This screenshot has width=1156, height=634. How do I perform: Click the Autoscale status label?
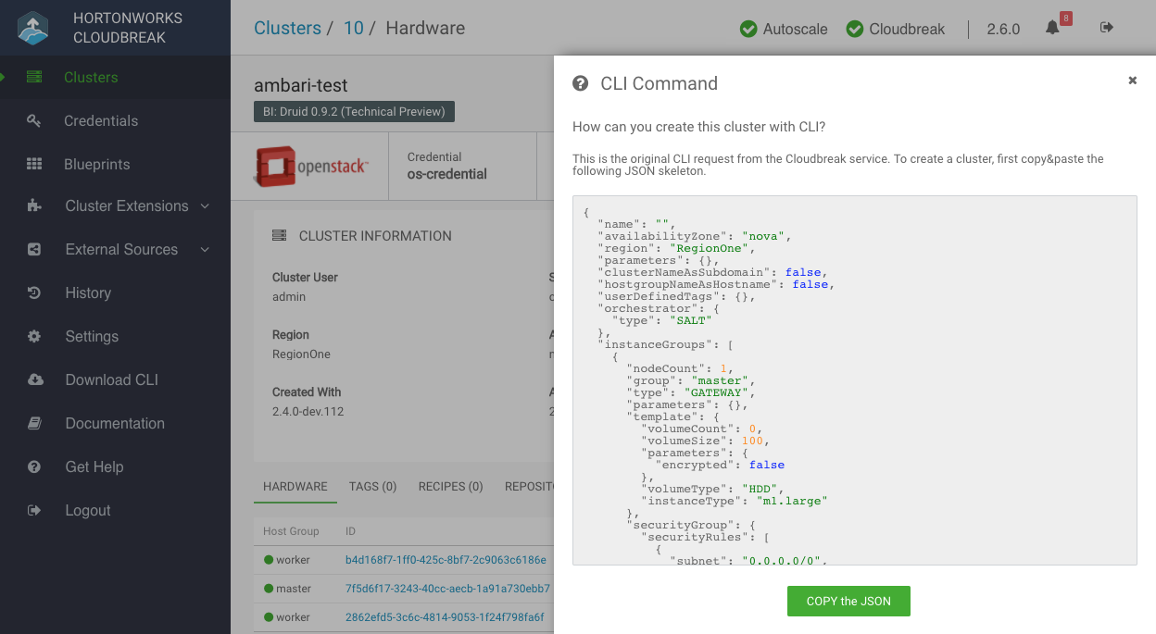(x=795, y=29)
